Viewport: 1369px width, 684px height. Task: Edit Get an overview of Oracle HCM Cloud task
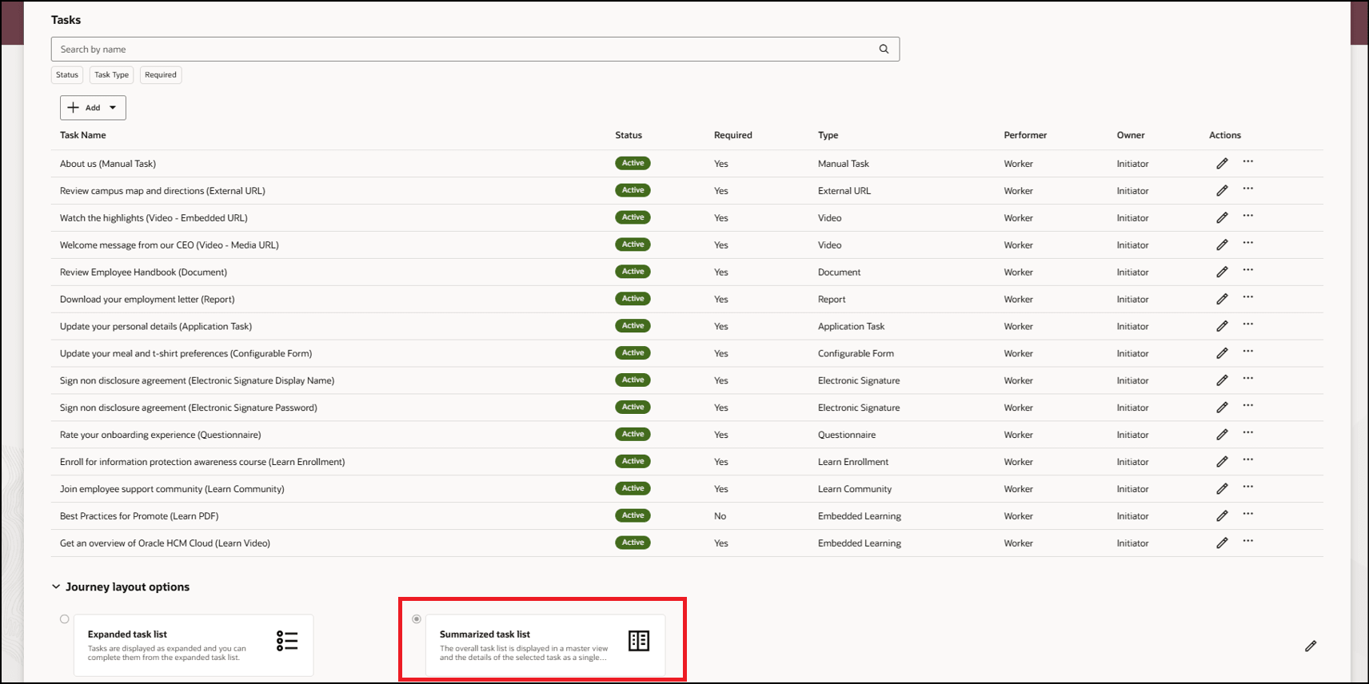pos(1222,544)
